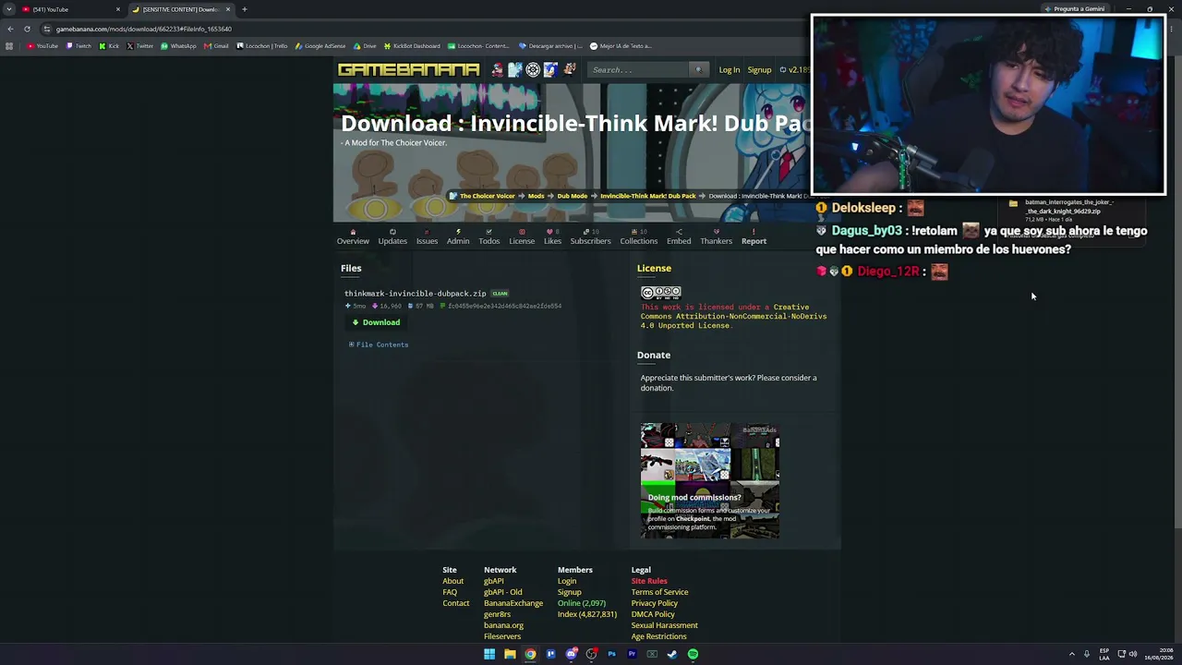Open the Collections tab
Image resolution: width=1182 pixels, height=665 pixels.
coord(639,237)
